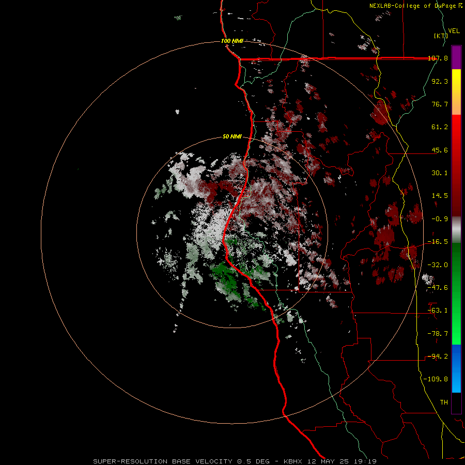This screenshot has width=465, height=465.
Task: Select the -94.2 legend value
Action: pos(438,357)
